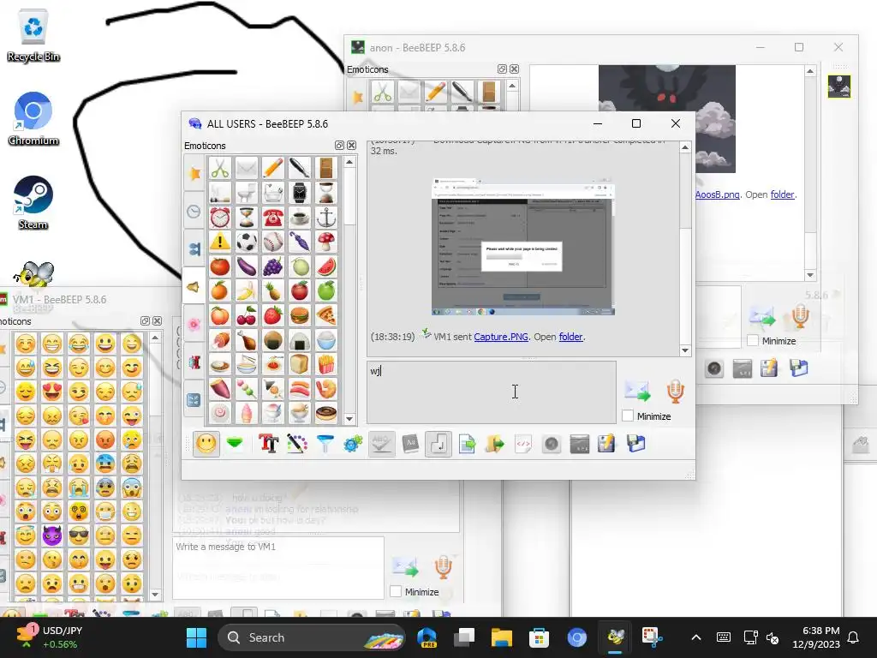
Task: Check Minimize box in ALL USERS window
Action: point(628,416)
